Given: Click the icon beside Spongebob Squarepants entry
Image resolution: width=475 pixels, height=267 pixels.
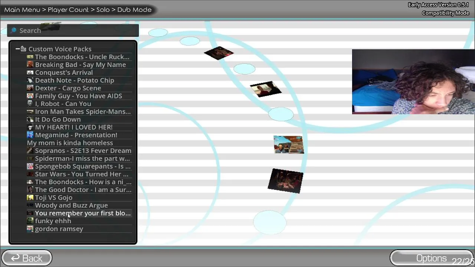Looking at the screenshot, I should [x=30, y=166].
